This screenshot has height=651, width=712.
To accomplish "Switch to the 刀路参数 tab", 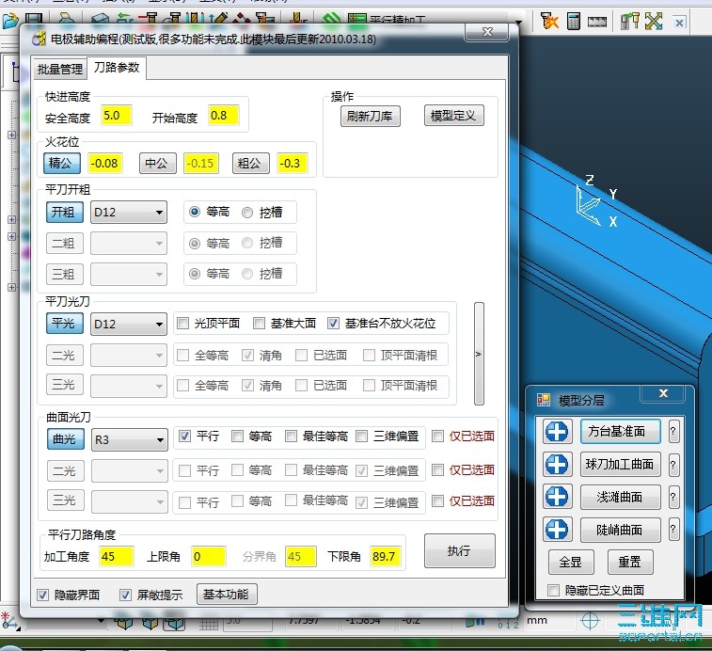I will pyautogui.click(x=117, y=68).
